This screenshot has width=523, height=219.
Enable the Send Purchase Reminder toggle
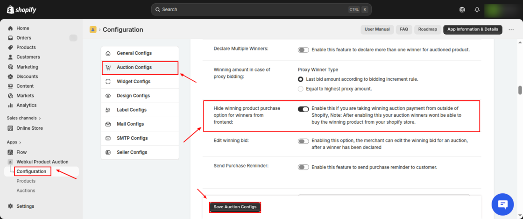click(x=303, y=167)
